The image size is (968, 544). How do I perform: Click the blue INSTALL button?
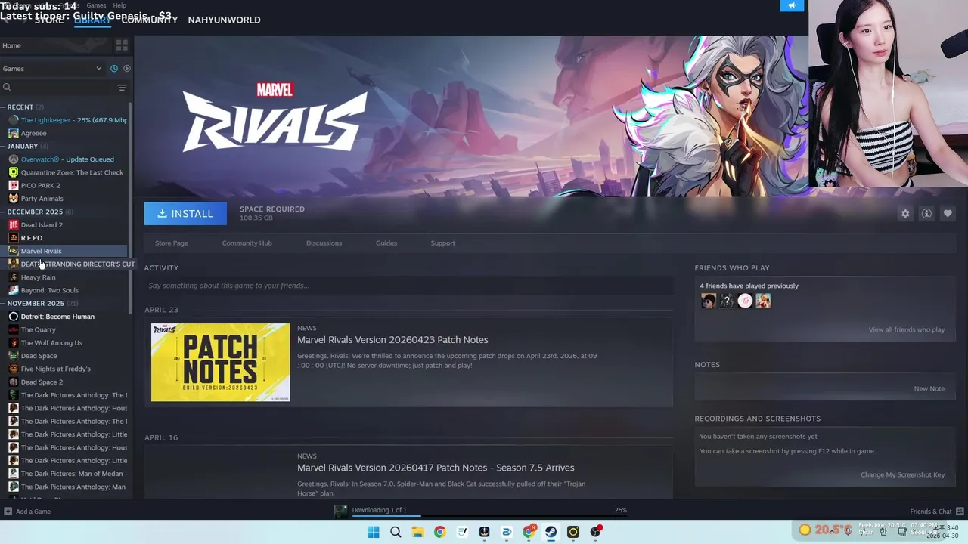coord(185,214)
